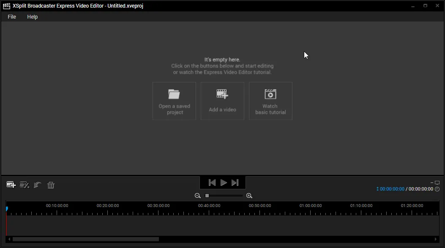Click the small minus icon beside monitor
Screen dimensions: 445x248
(432, 183)
